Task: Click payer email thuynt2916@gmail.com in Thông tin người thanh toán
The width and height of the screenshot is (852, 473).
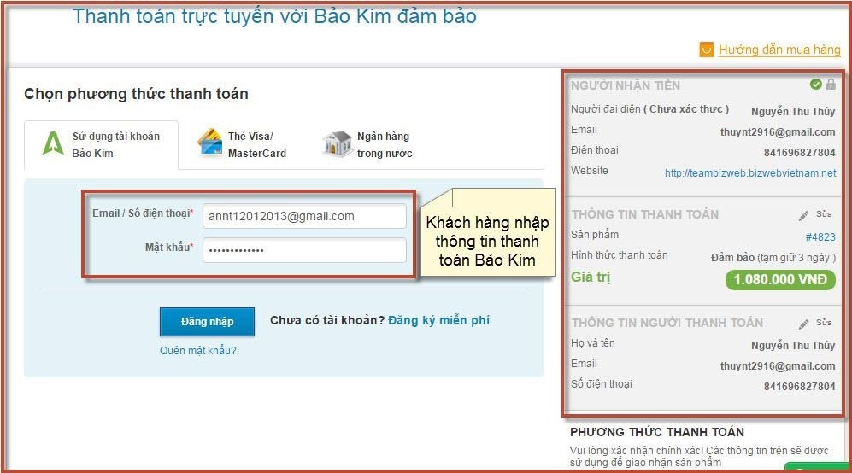Action: 778,366
